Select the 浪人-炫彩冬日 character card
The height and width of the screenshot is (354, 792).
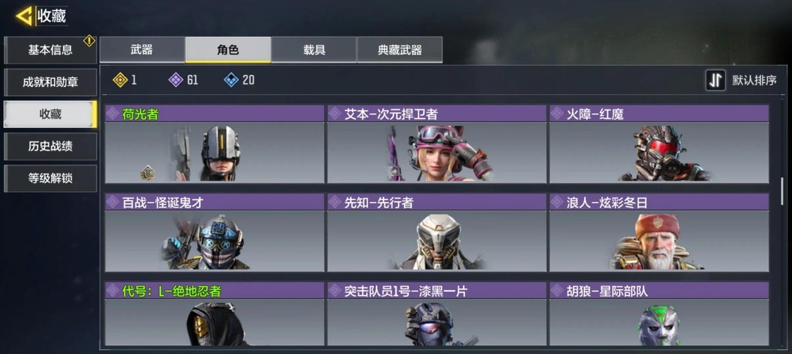point(658,232)
